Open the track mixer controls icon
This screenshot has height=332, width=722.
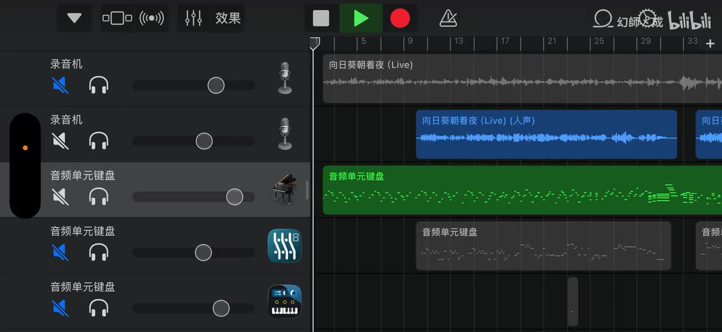pyautogui.click(x=193, y=18)
